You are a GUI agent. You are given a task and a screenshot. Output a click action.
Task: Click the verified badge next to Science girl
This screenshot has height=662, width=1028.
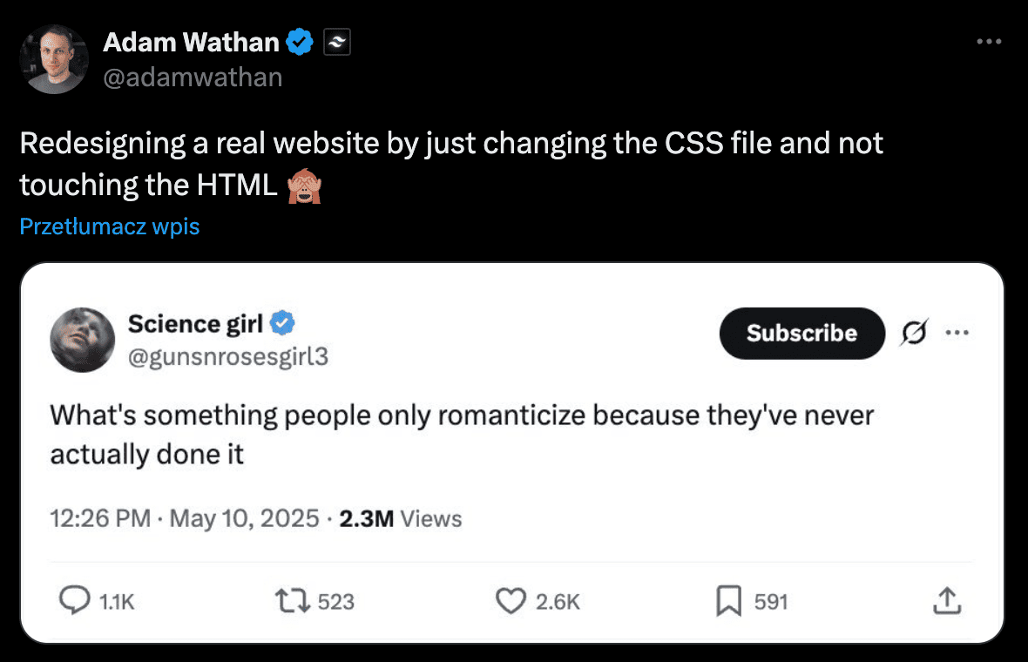[x=282, y=323]
